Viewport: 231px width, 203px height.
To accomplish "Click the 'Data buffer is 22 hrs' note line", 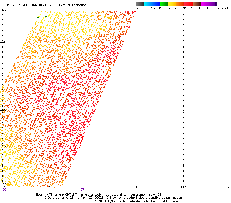I will click(113, 198).
